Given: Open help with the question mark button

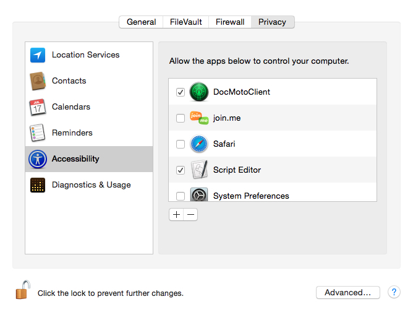Looking at the screenshot, I should click(394, 292).
